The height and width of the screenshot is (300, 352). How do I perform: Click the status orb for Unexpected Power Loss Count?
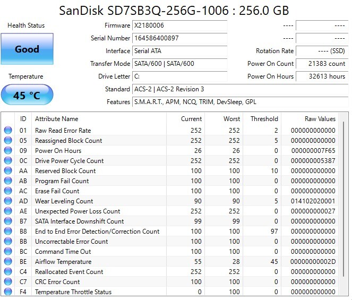8,211
